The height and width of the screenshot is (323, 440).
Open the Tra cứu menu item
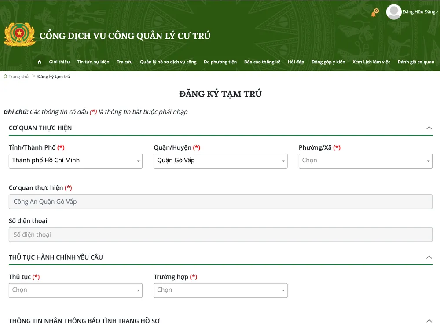click(125, 62)
